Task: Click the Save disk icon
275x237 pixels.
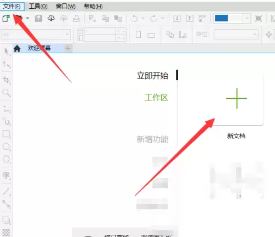Action: [x=38, y=19]
